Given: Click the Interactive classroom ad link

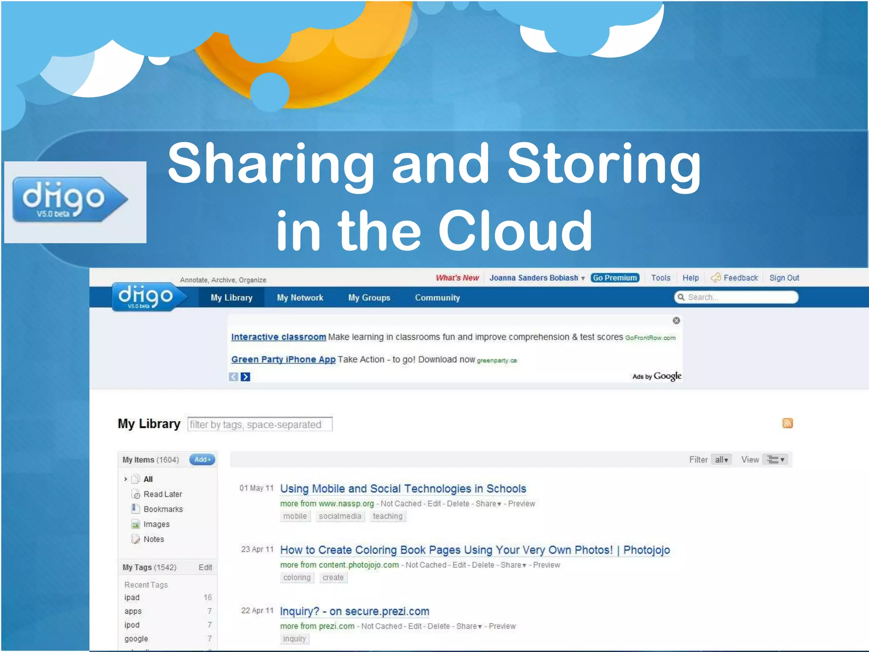Looking at the screenshot, I should point(278,337).
